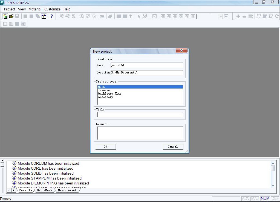The width and height of the screenshot is (280, 202).
Task: Click the NUM status bar indicator
Action: (x=265, y=199)
